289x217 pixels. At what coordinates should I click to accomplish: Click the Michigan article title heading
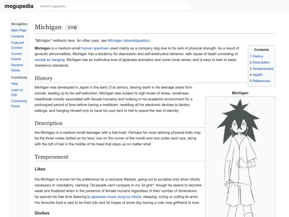(48, 27)
